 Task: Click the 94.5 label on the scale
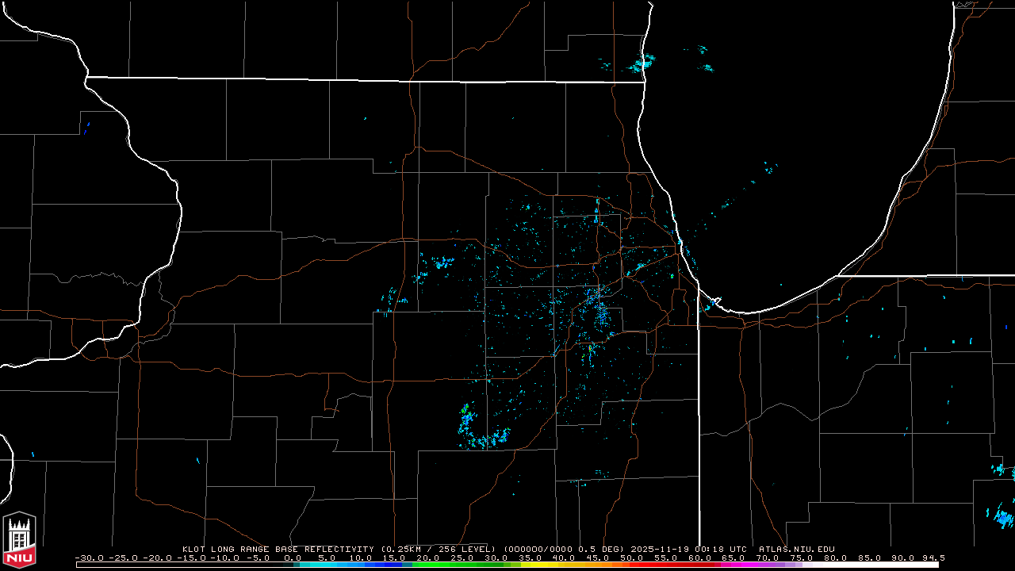(933, 558)
